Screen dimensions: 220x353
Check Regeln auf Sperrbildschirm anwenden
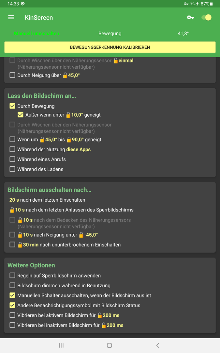[12, 275]
